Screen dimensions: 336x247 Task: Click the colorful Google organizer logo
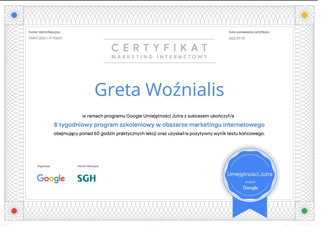click(51, 178)
